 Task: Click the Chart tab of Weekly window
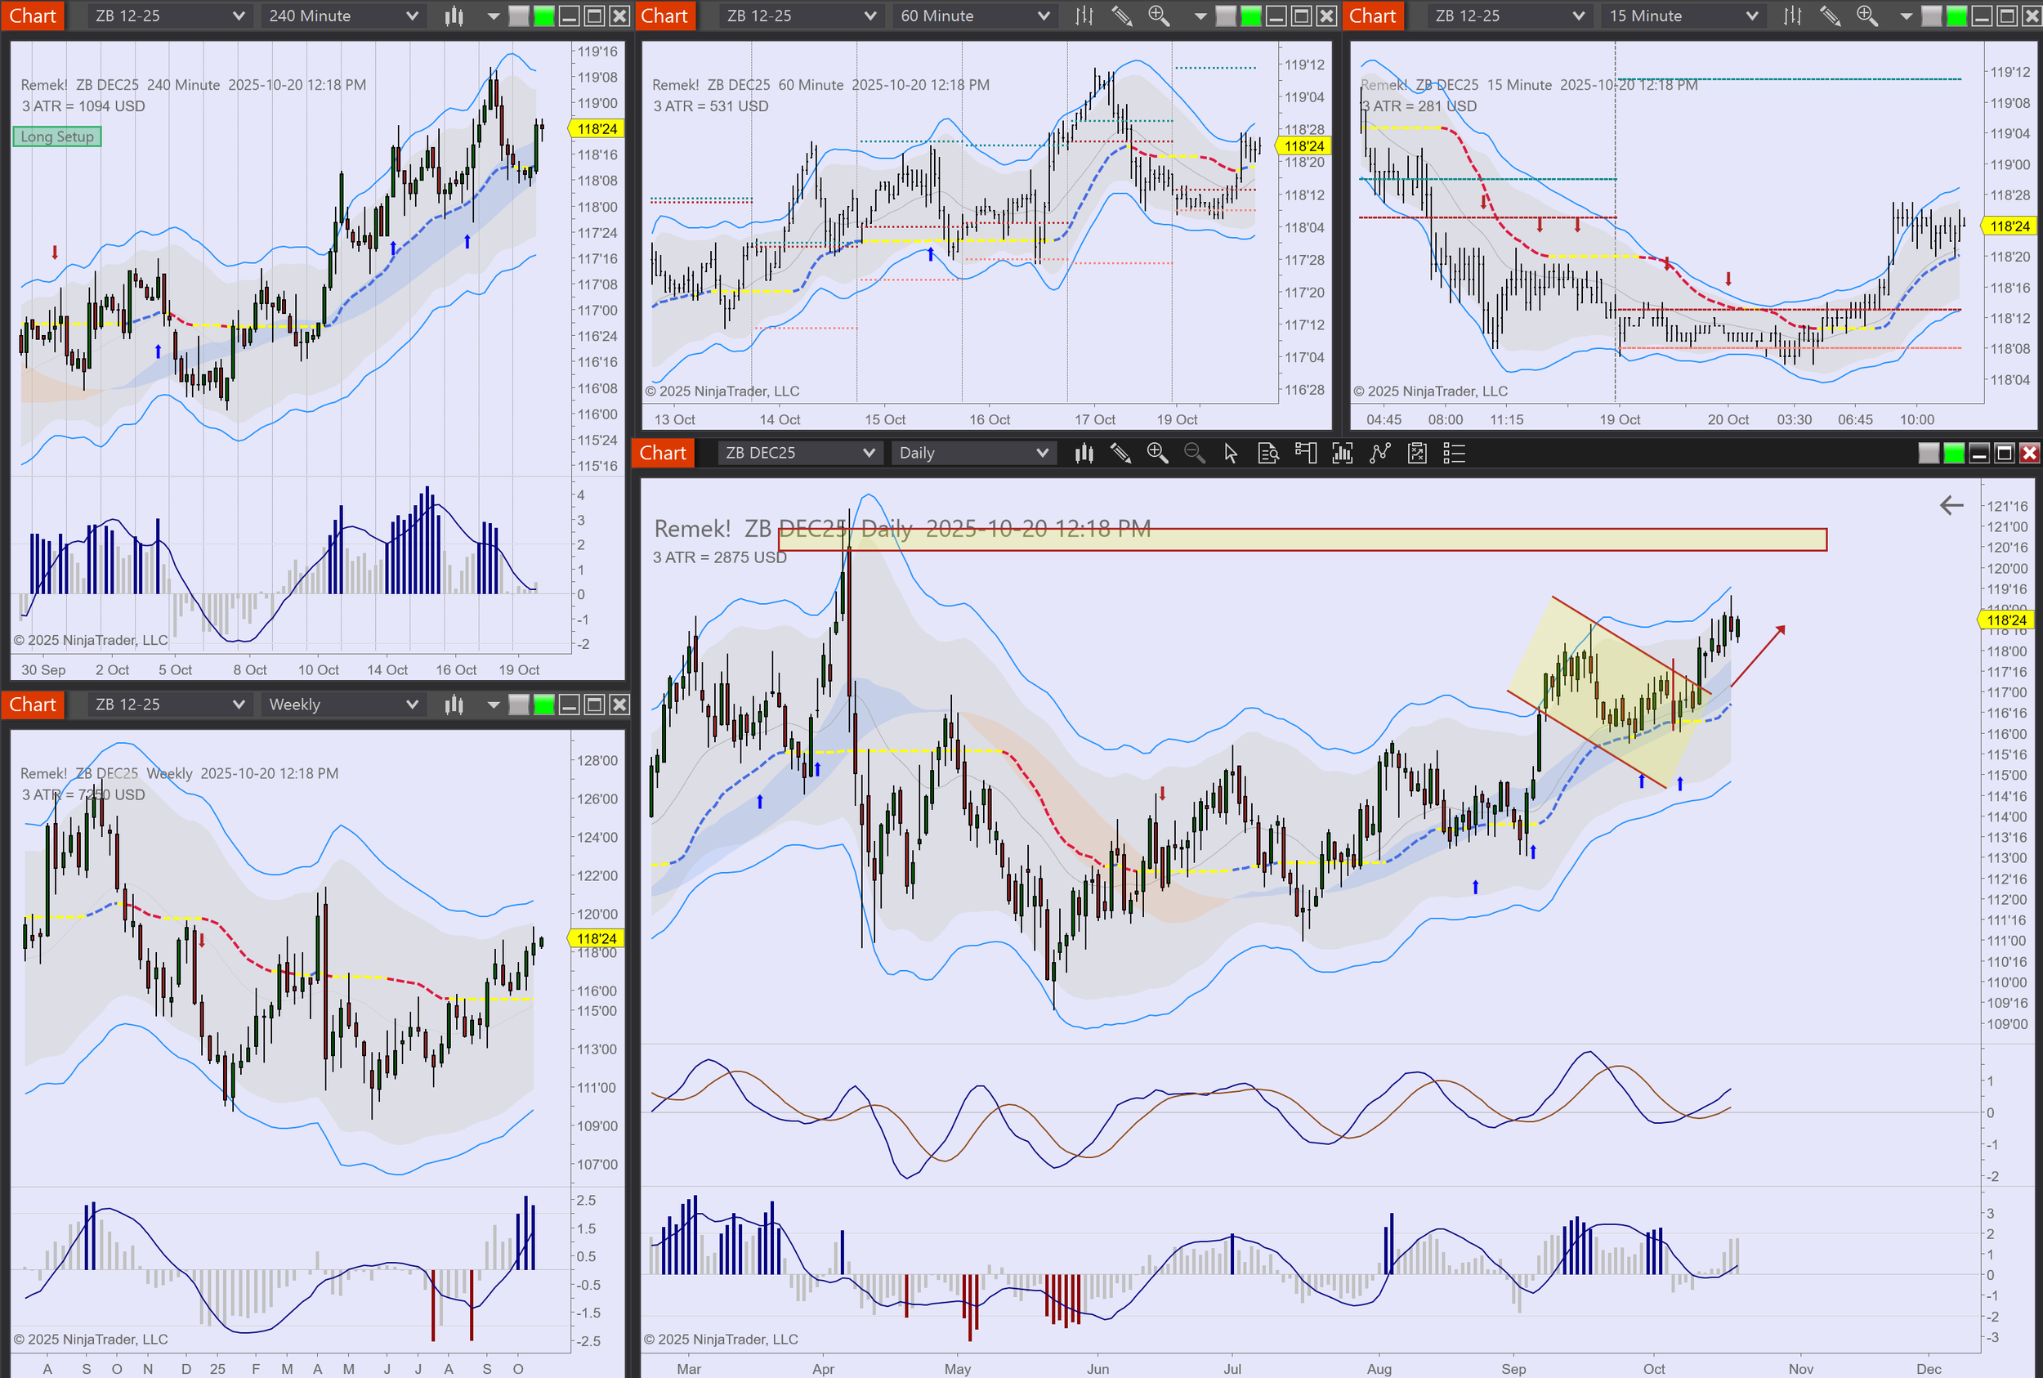(x=33, y=705)
